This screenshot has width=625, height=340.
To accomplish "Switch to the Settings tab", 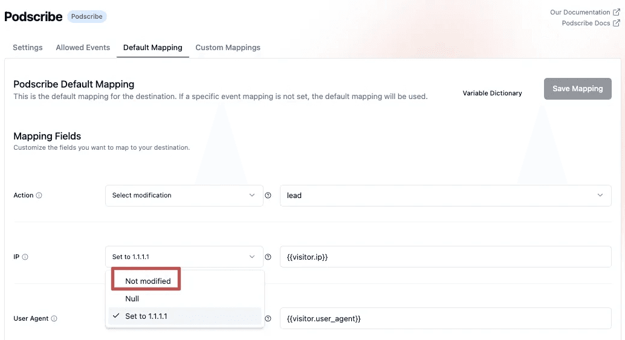I will pyautogui.click(x=28, y=48).
